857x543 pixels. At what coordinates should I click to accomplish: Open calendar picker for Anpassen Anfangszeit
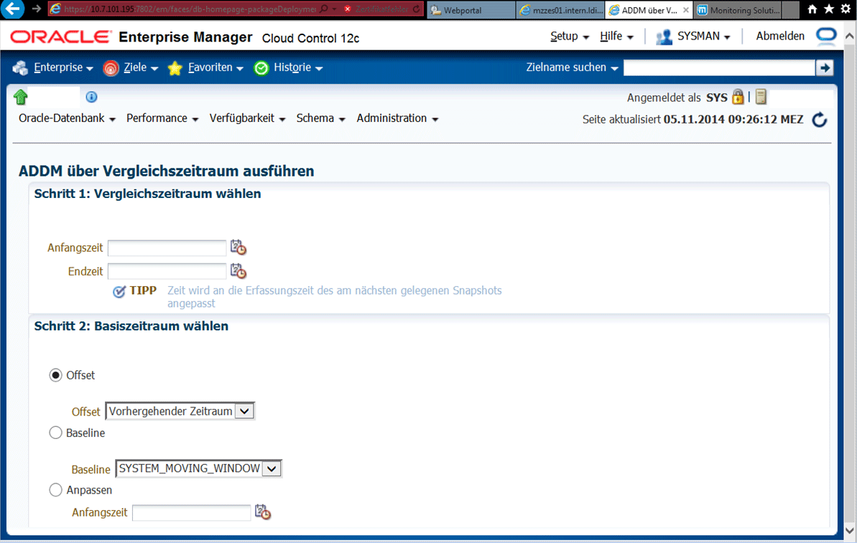(x=262, y=512)
